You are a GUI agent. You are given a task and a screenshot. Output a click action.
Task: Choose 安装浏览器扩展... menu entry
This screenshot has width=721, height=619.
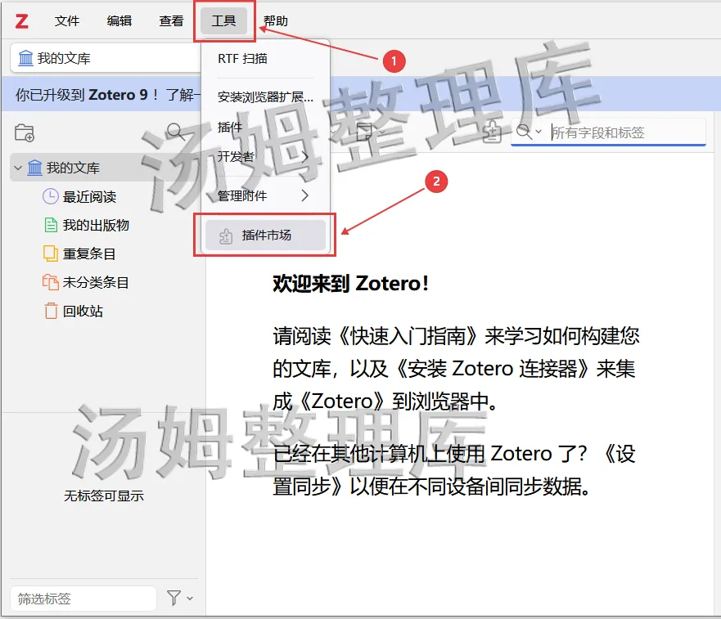point(265,97)
